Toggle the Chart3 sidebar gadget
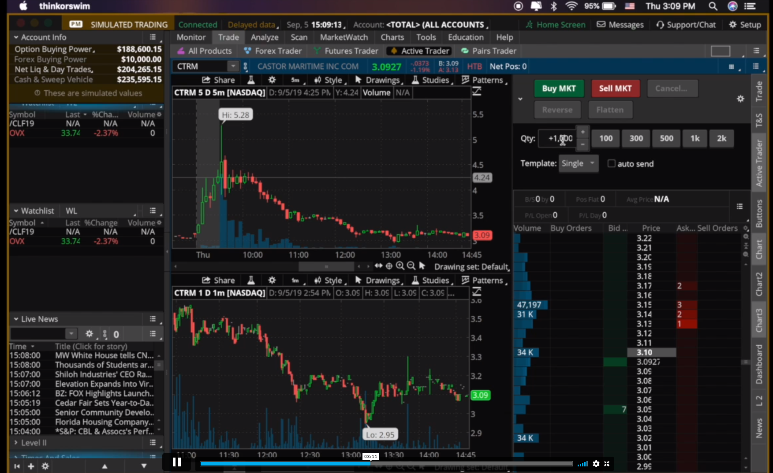The width and height of the screenshot is (773, 473). 759,321
